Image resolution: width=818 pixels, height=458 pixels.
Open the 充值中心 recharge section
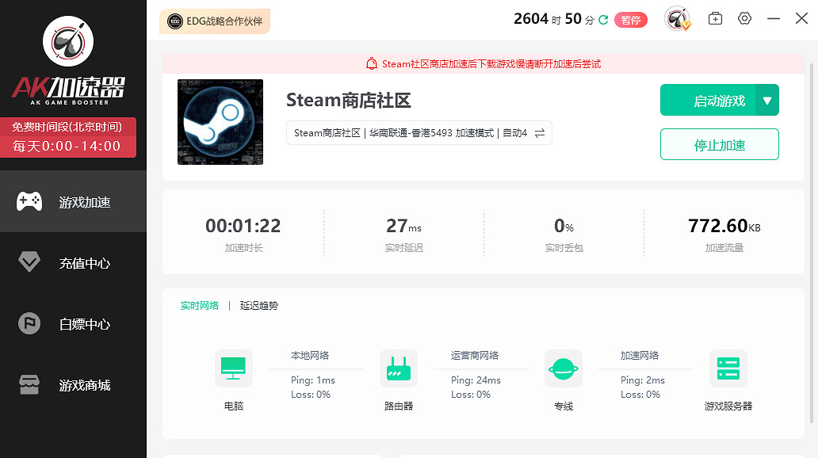coord(29,262)
